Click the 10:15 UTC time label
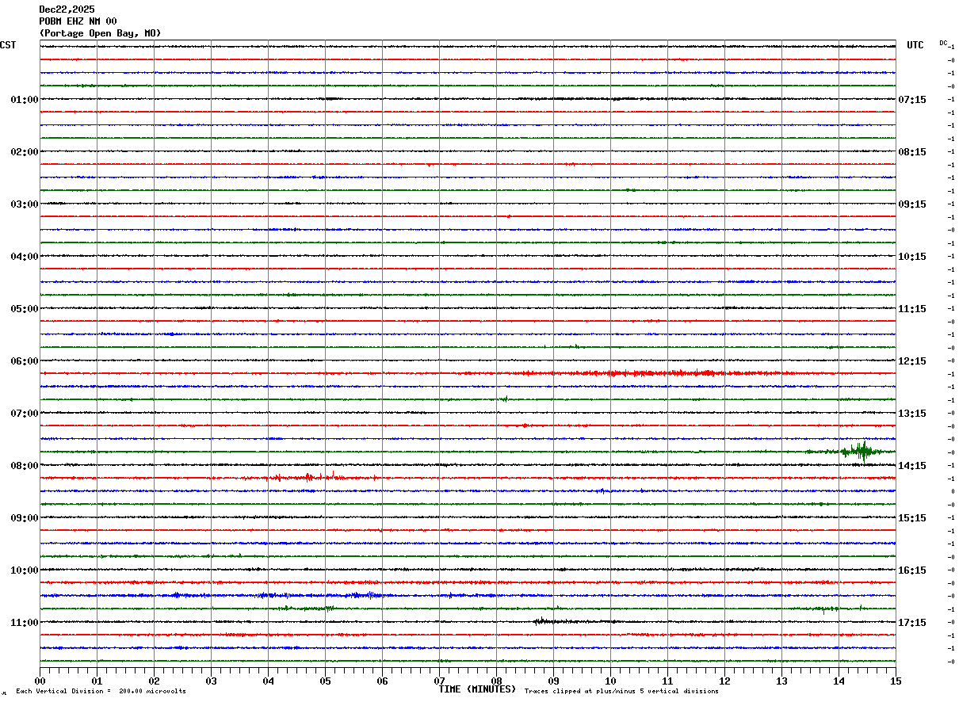Viewport: 959px width, 702px height. [x=912, y=257]
